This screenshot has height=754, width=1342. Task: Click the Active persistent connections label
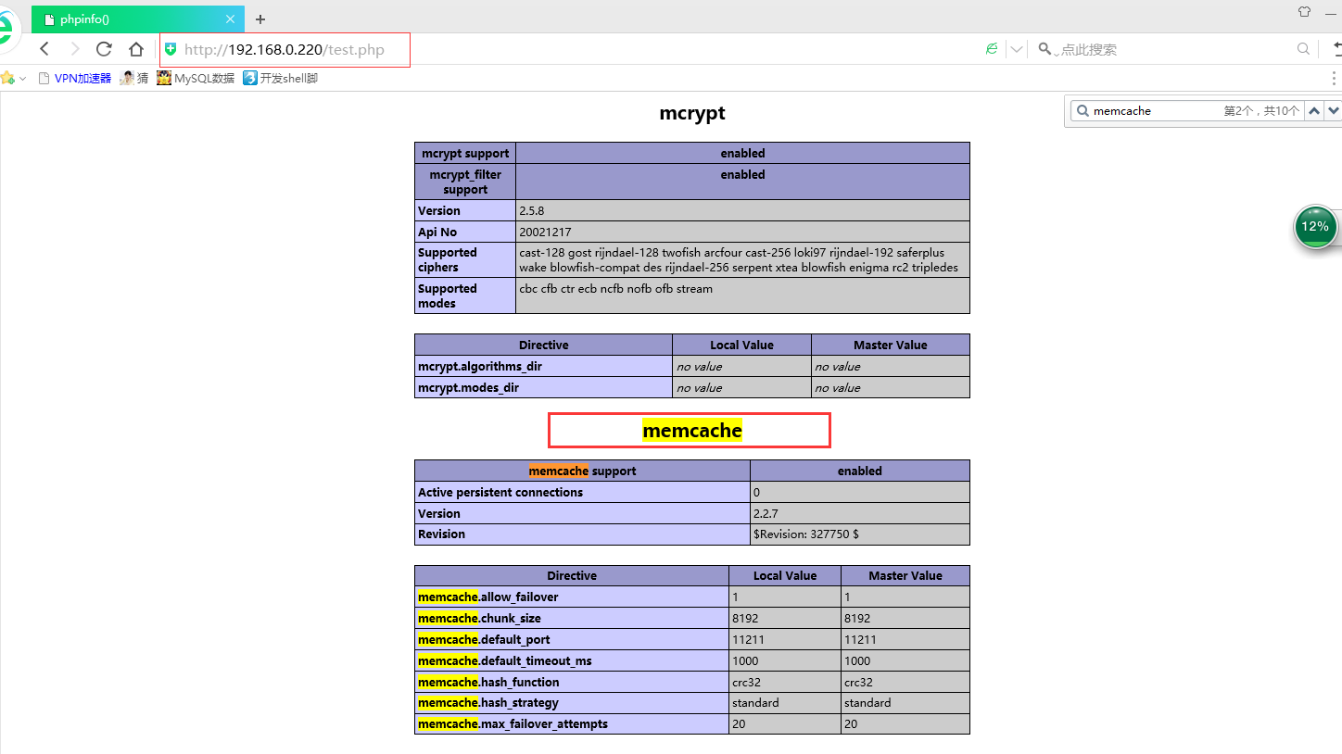coord(500,492)
